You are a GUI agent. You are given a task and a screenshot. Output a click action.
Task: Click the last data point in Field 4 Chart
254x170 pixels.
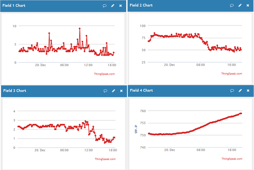(241, 113)
